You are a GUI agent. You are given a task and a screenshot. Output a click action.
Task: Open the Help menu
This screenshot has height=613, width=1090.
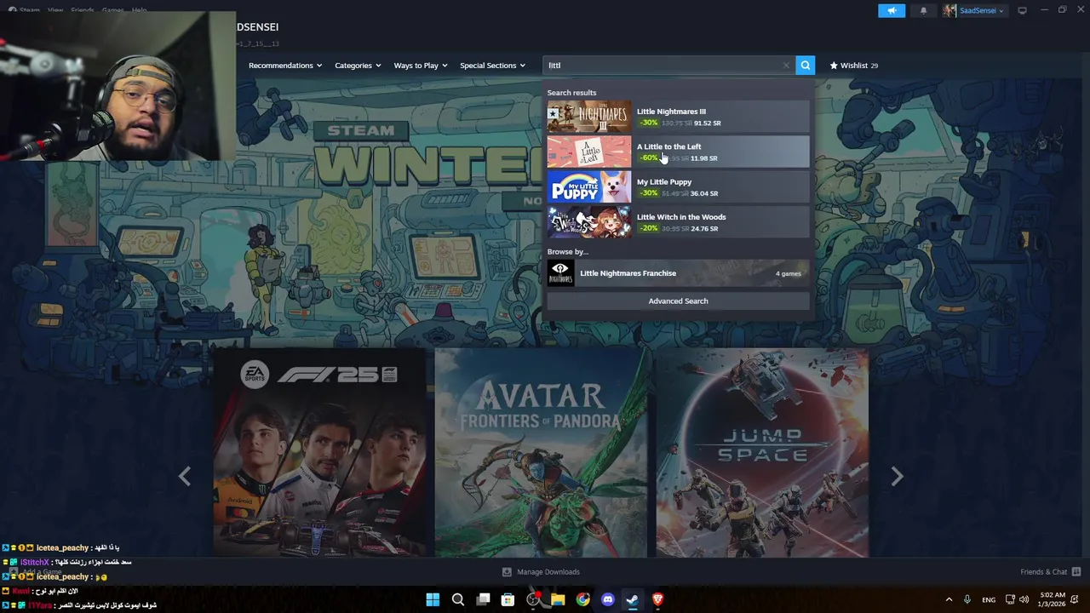[x=139, y=10]
